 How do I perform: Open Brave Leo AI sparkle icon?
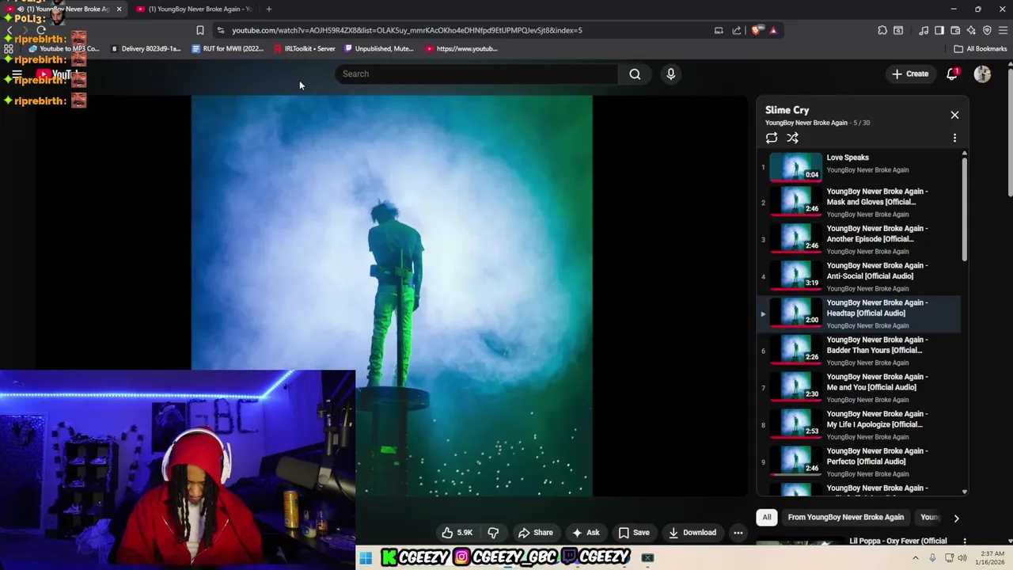pyautogui.click(x=971, y=30)
